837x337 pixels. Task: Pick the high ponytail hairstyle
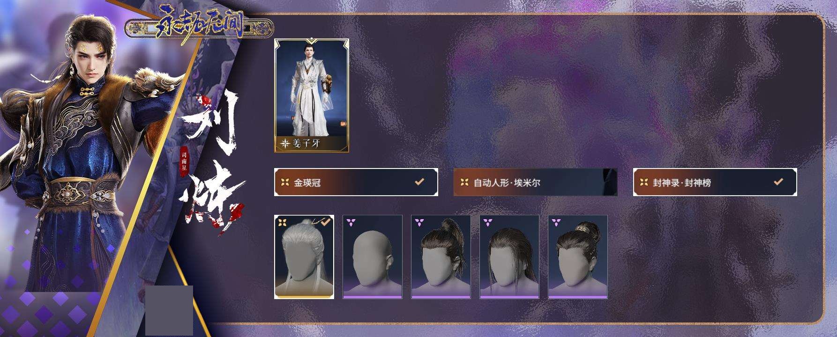(441, 257)
